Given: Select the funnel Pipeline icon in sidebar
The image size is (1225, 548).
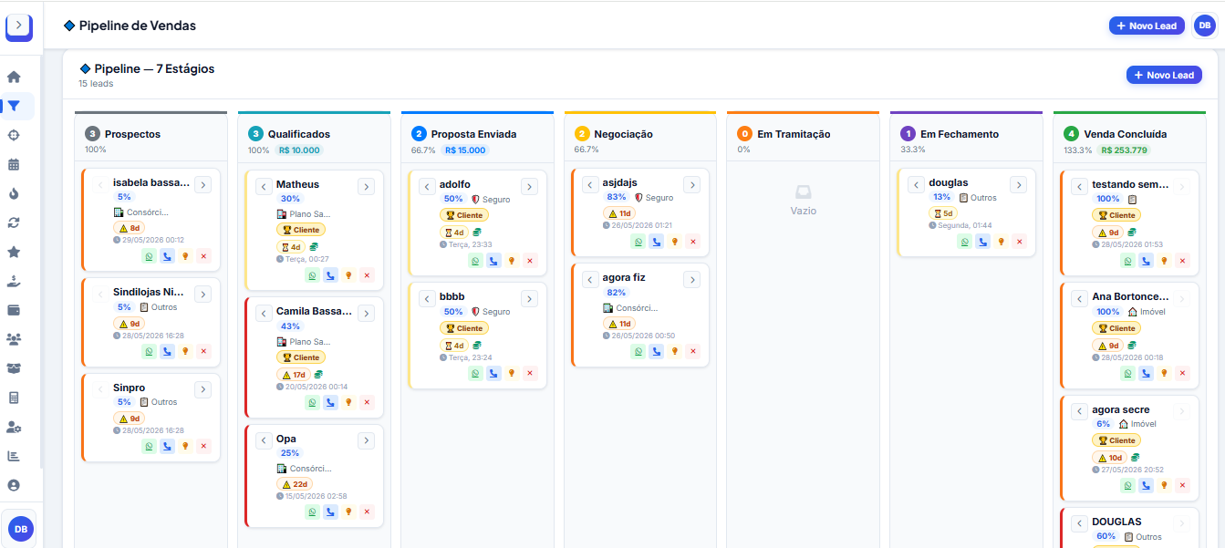Looking at the screenshot, I should (14, 106).
